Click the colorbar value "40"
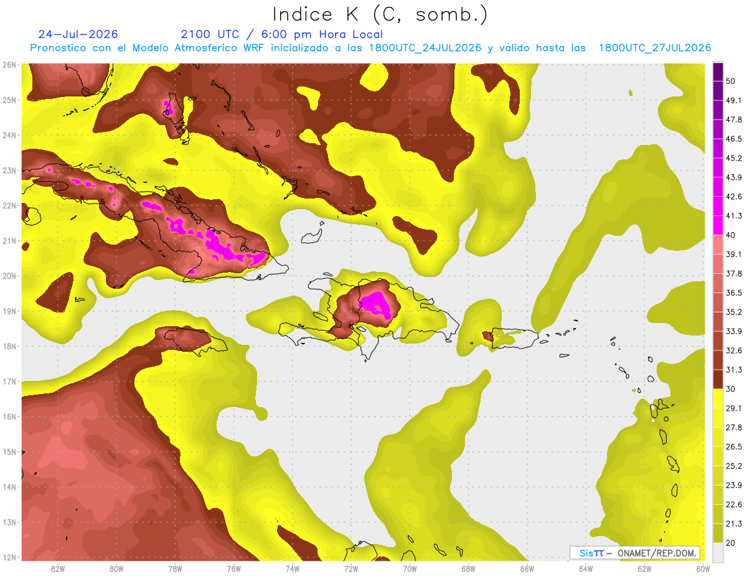Image resolution: width=747 pixels, height=577 pixels. (731, 235)
